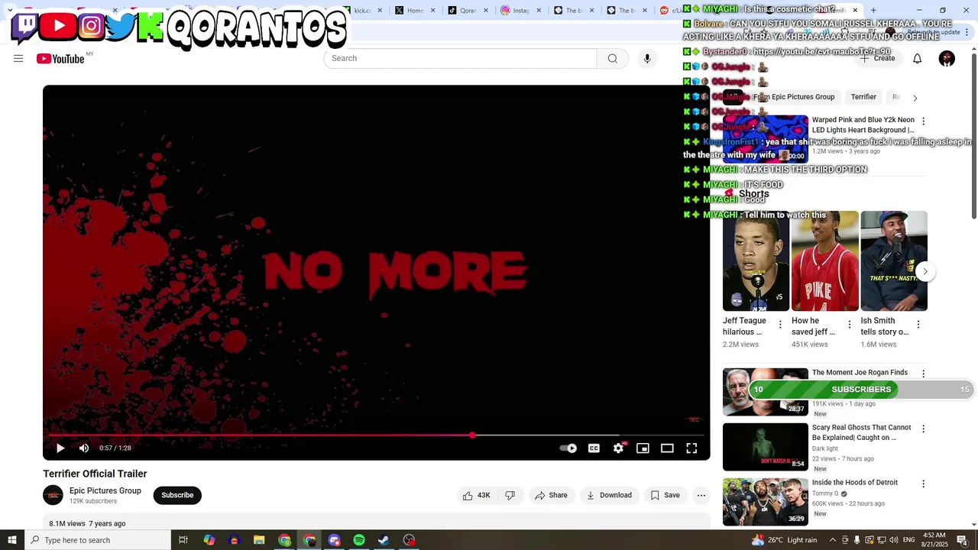Open Scary Real Ghosts video thumbnail
The image size is (978, 550).
pos(765,447)
